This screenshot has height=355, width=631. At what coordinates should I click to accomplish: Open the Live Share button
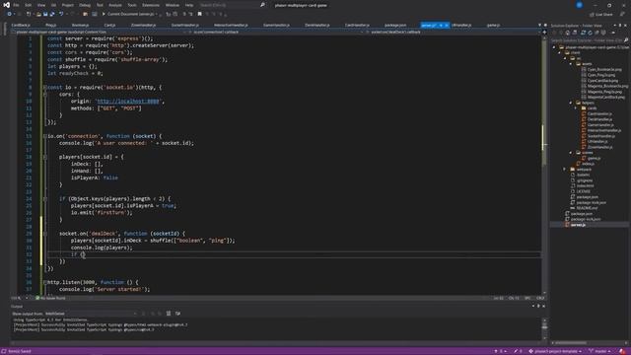[x=601, y=15]
